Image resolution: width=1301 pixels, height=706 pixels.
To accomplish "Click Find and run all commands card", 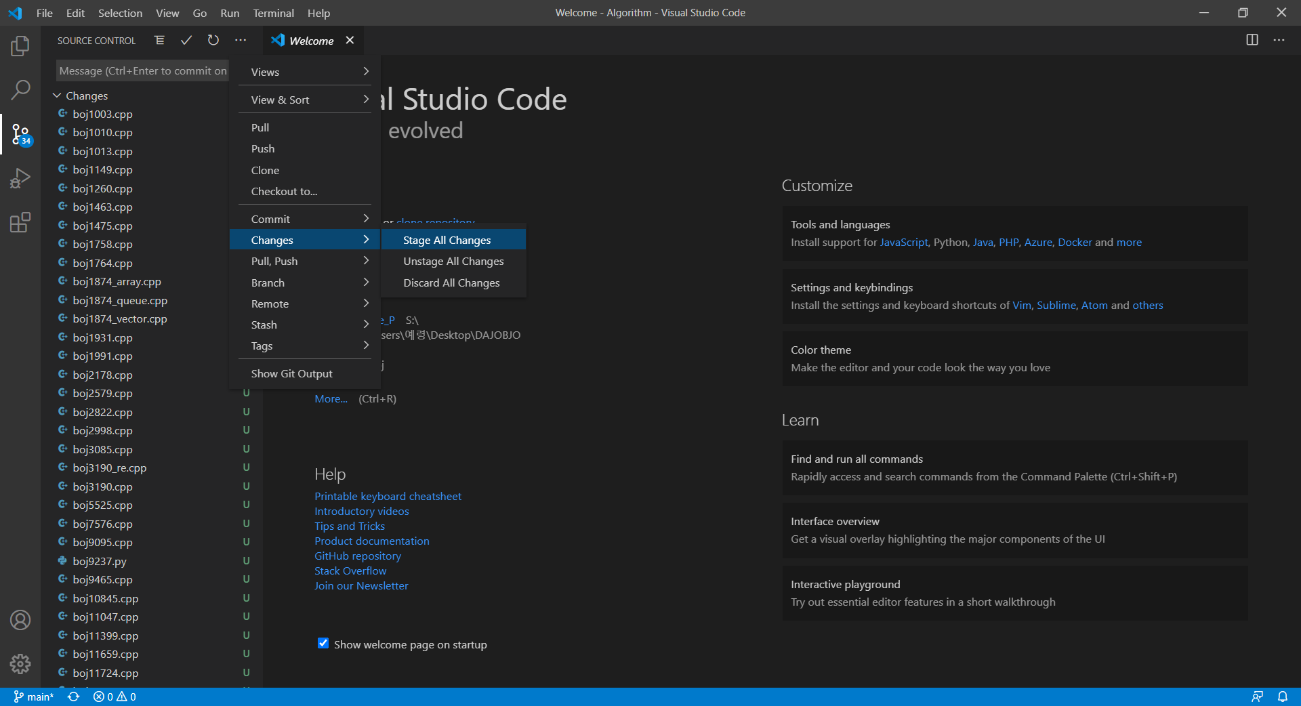I will coord(1015,468).
